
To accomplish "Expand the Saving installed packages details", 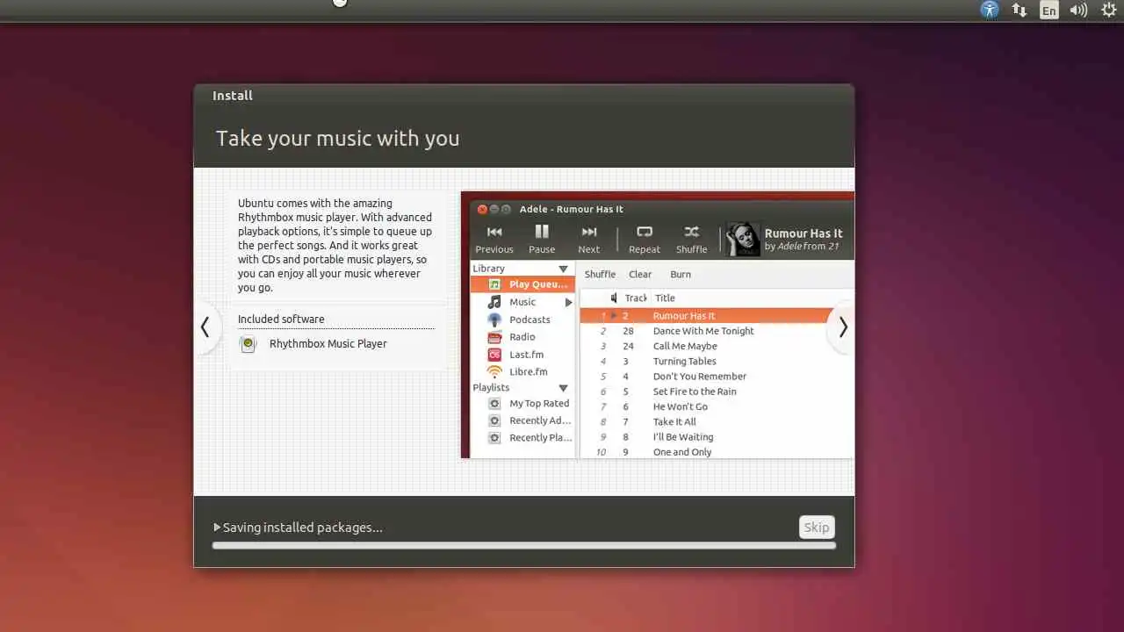I will pyautogui.click(x=217, y=528).
